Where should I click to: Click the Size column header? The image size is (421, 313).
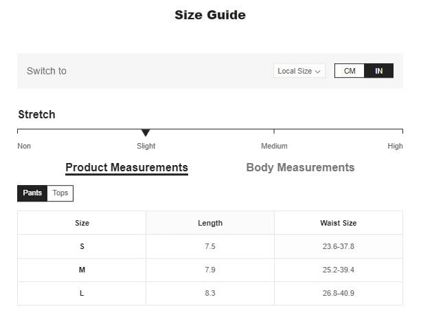(82, 223)
